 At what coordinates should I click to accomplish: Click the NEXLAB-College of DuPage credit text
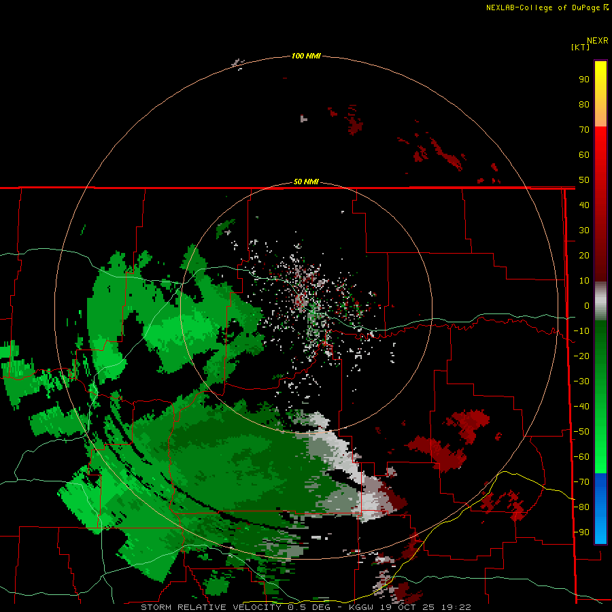tap(543, 7)
